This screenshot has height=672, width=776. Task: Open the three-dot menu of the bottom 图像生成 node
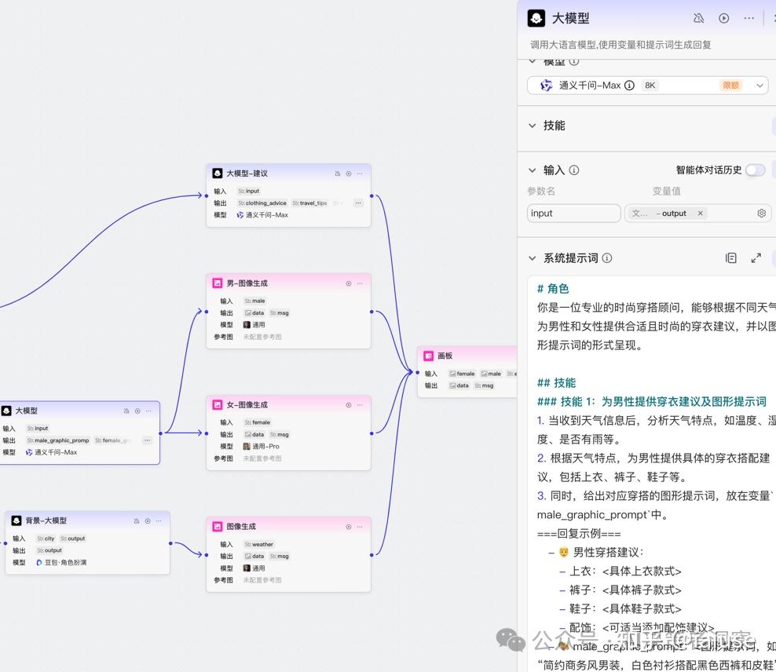tap(360, 527)
